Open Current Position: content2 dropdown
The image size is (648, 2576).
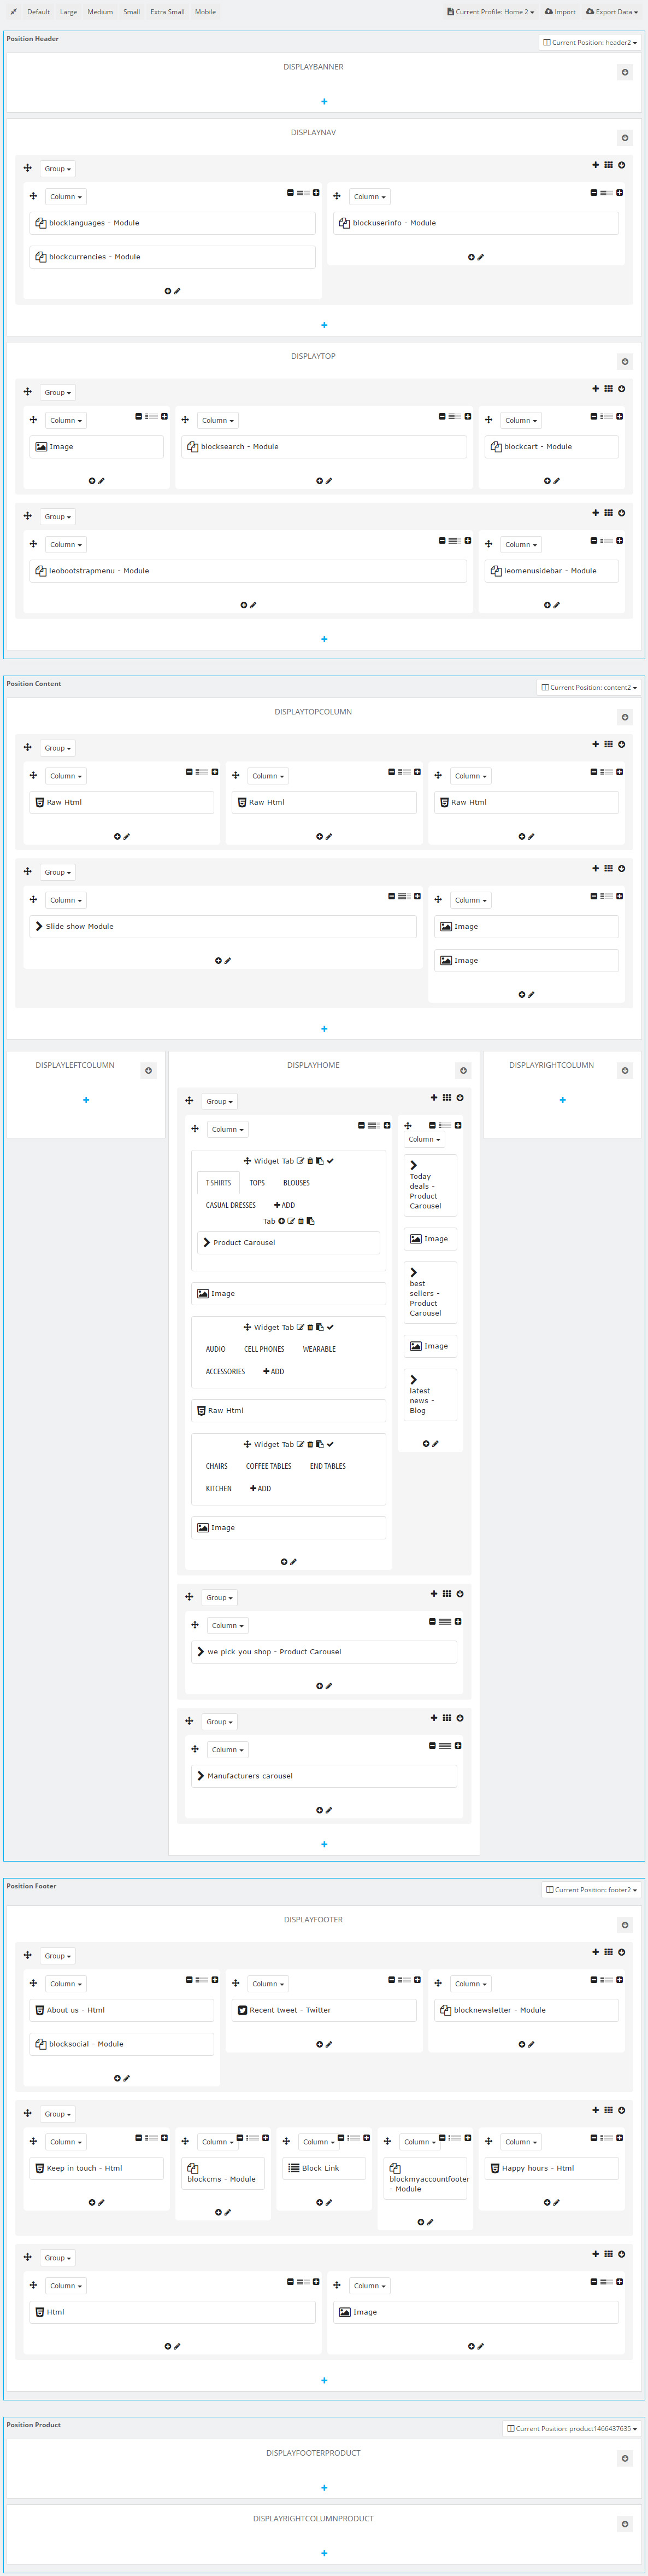click(x=589, y=687)
